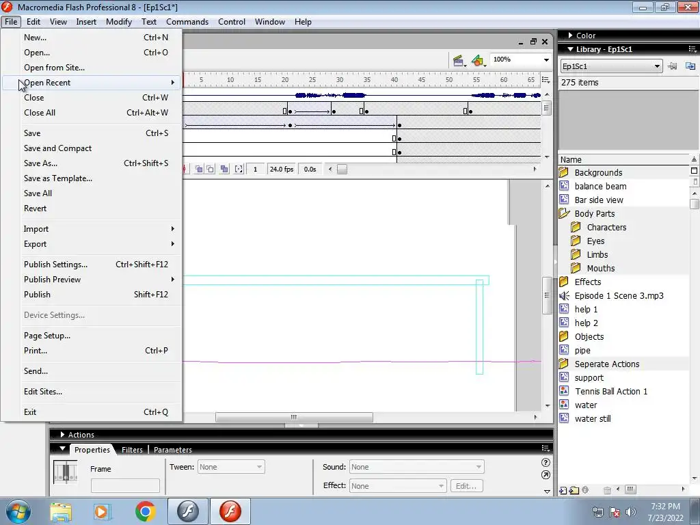Pin the current library icon
Image resolution: width=700 pixels, height=525 pixels.
pos(672,66)
